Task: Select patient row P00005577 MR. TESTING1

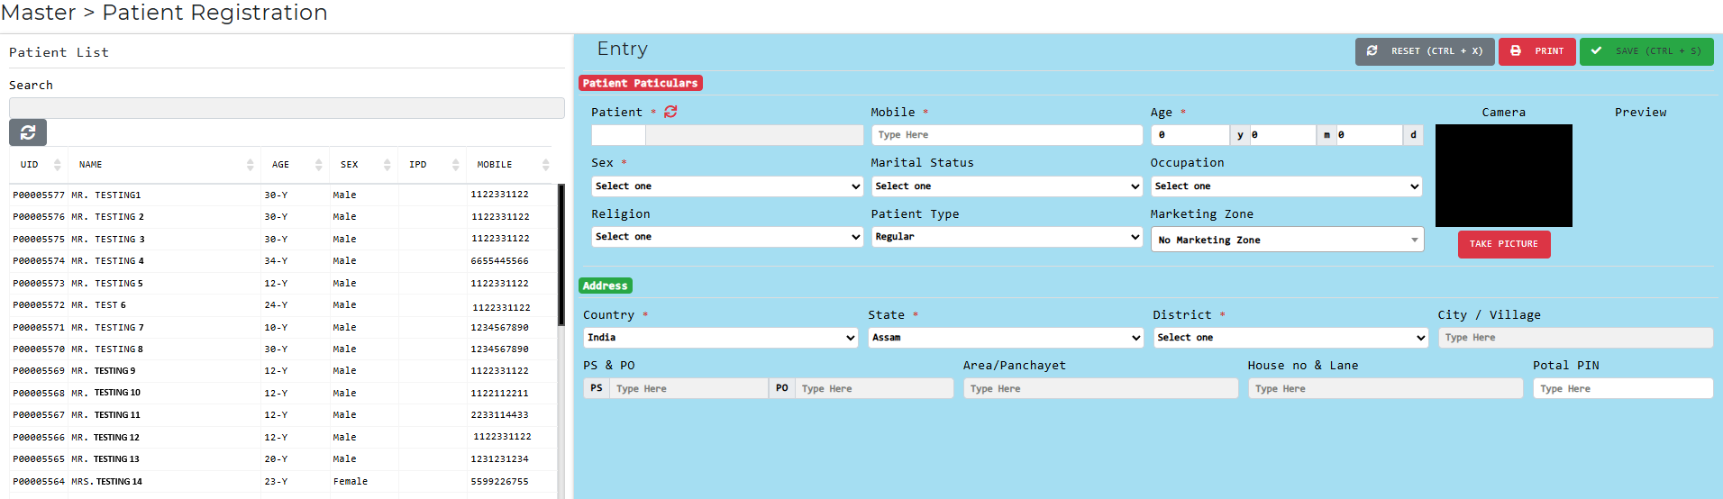Action: (x=281, y=195)
